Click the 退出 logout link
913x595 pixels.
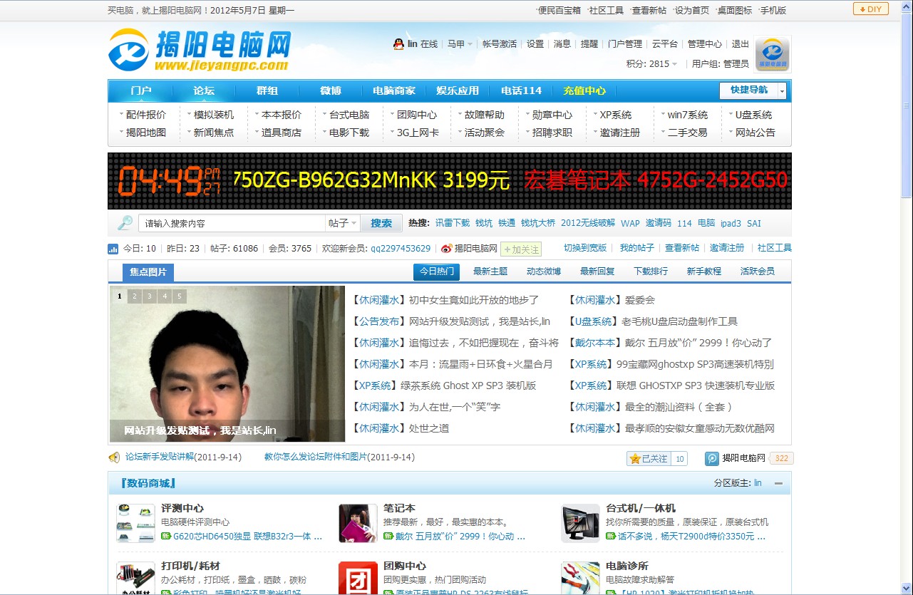(x=741, y=44)
